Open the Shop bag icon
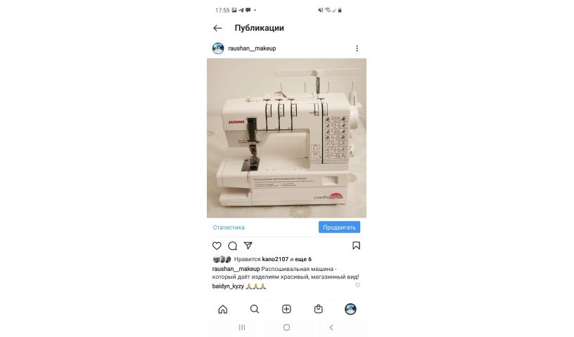The height and width of the screenshot is (337, 574). (319, 309)
